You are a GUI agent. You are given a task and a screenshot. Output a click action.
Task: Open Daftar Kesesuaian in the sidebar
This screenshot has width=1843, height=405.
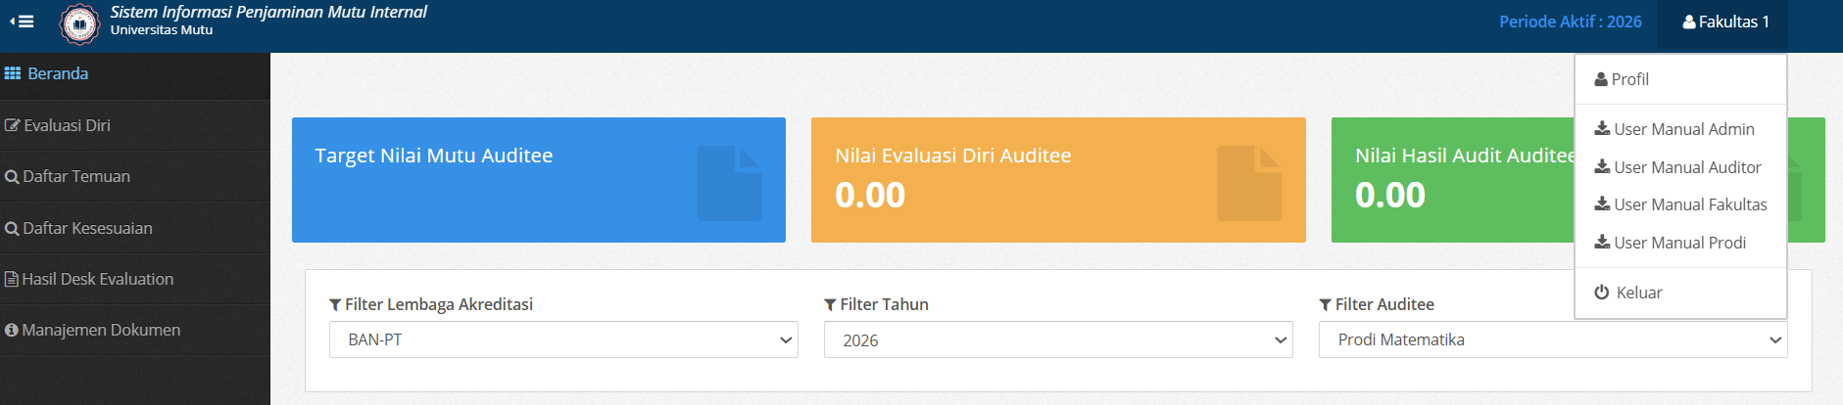[135, 229]
